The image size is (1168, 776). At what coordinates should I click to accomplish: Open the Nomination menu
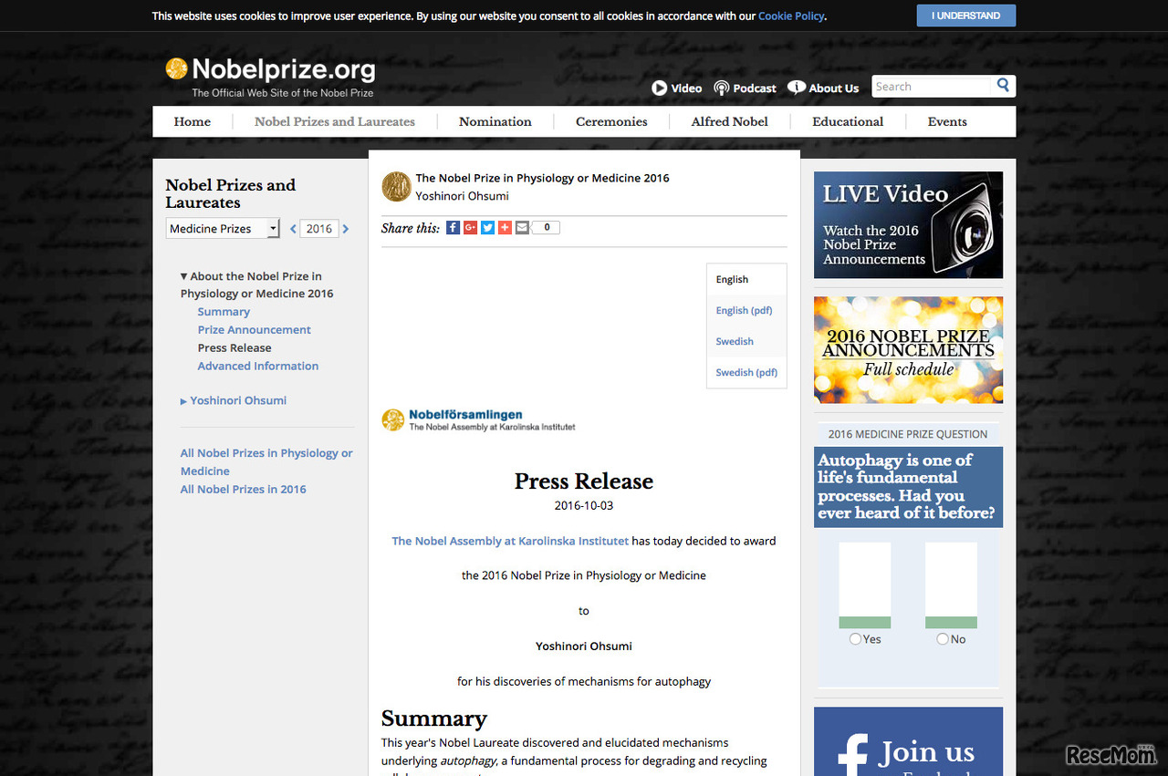(495, 121)
